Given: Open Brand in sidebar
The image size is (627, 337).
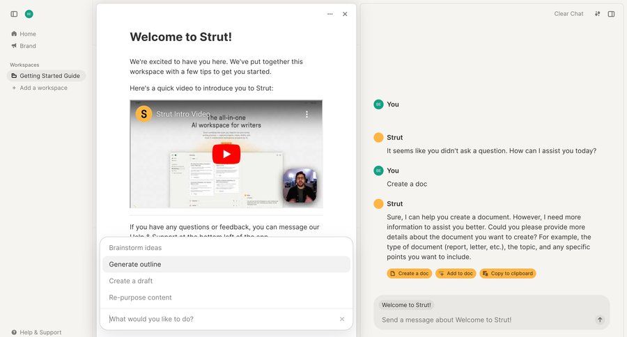Looking at the screenshot, I should click(x=24, y=46).
